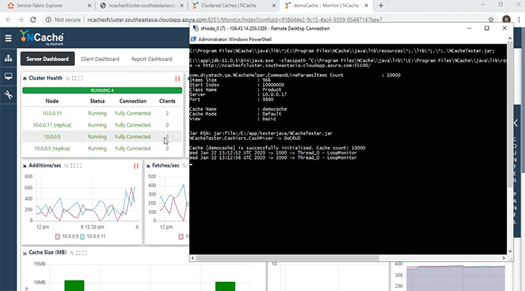Maximize the Cache Size (MB) panel
The height and width of the screenshot is (291, 525).
pos(85,253)
